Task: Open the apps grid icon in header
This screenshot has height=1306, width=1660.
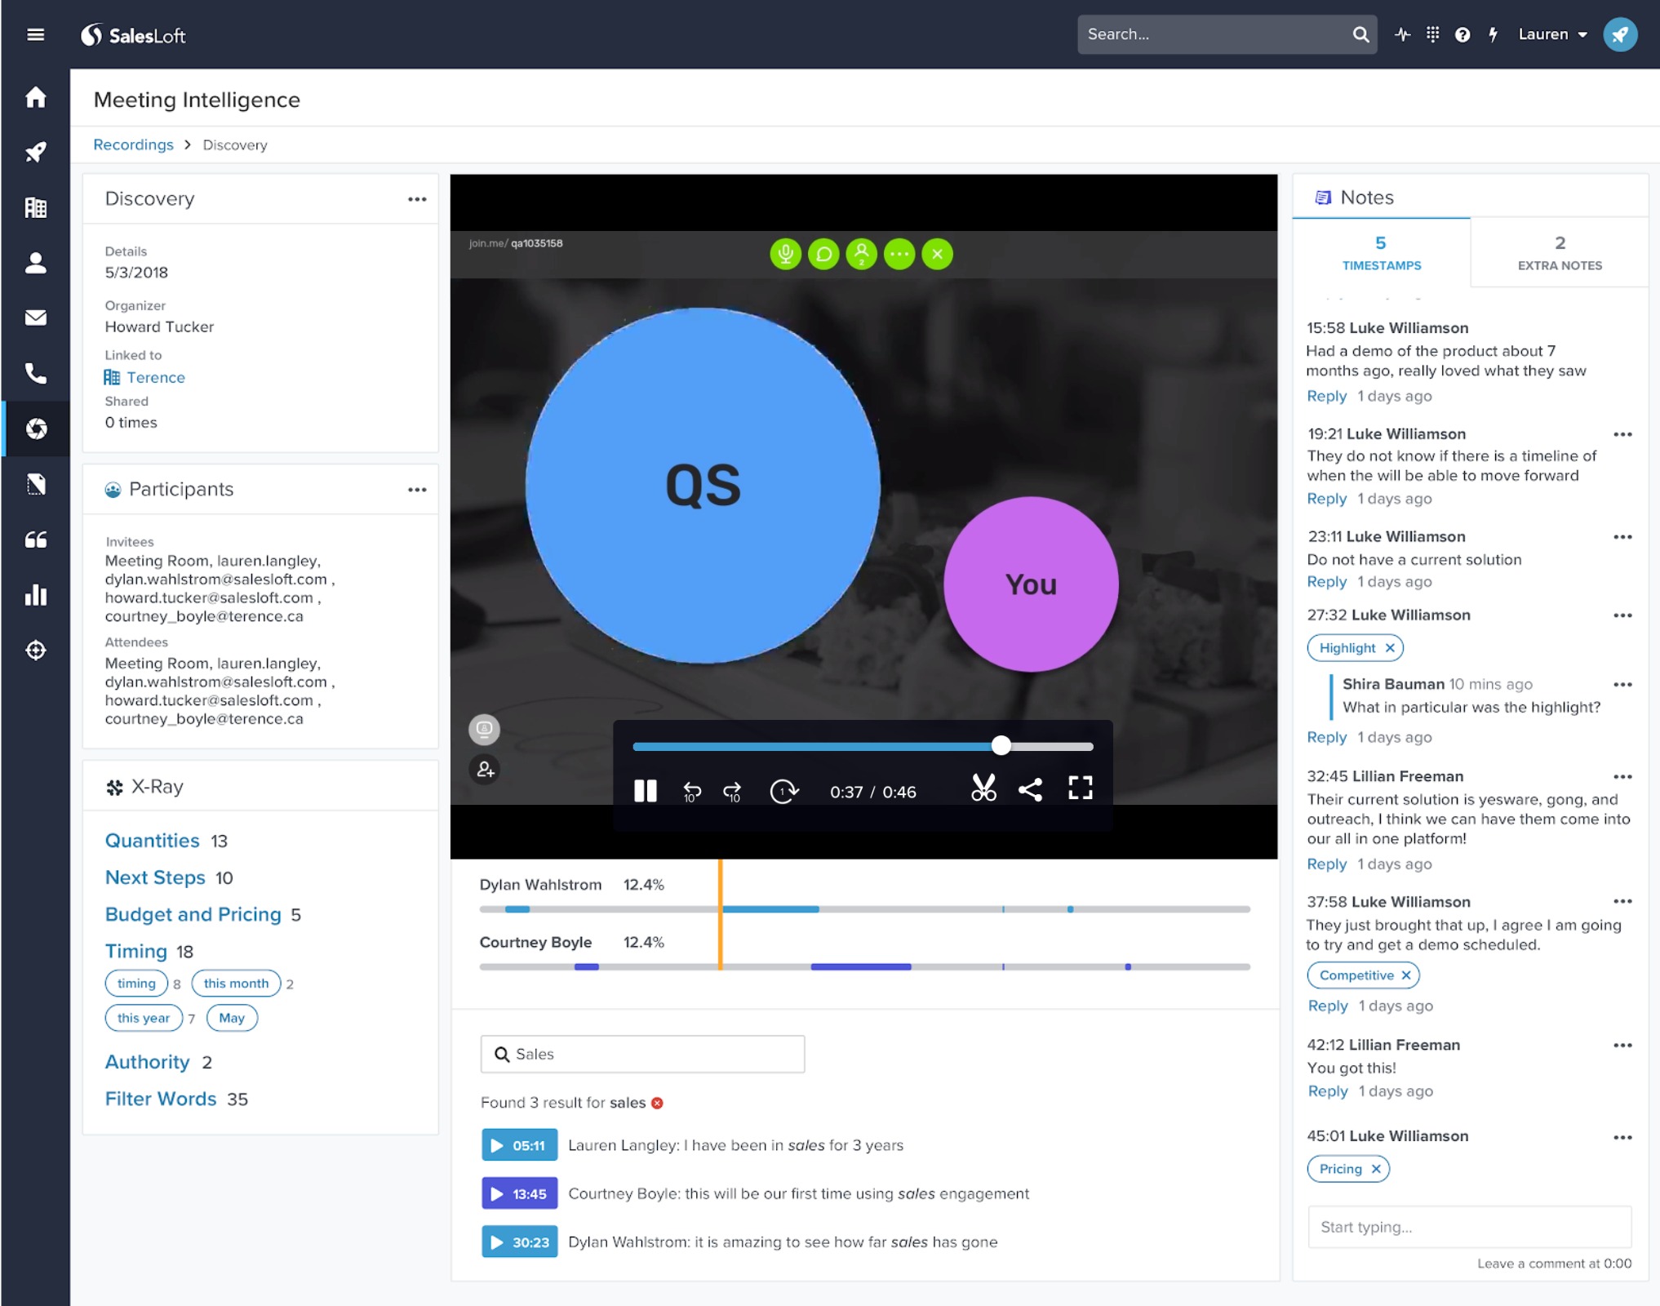Action: click(1432, 34)
